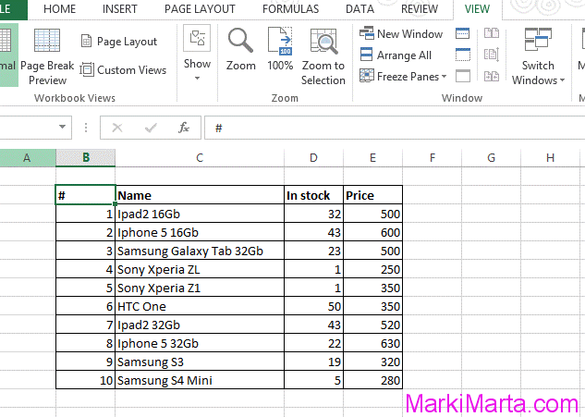The image size is (585, 417).
Task: Expand the Show dropdown
Action: pyautogui.click(x=197, y=55)
